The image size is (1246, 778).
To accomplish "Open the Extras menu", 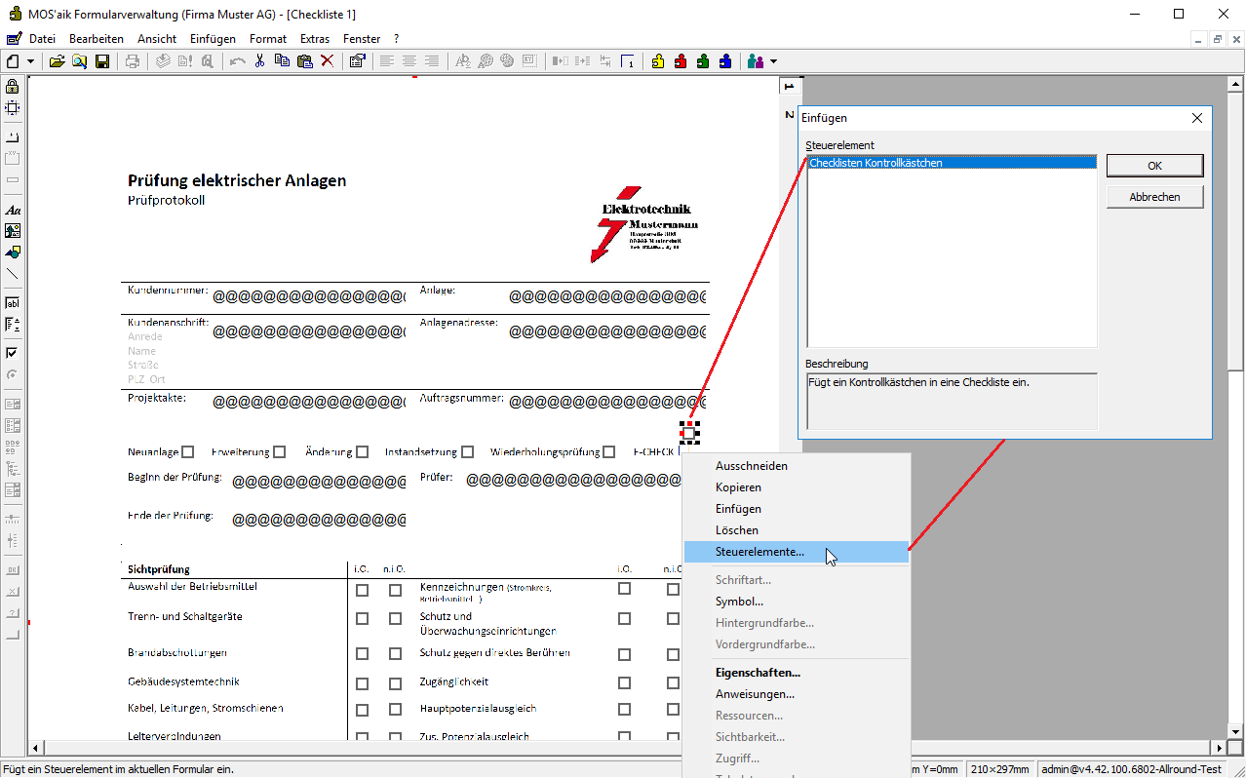I will [x=315, y=39].
